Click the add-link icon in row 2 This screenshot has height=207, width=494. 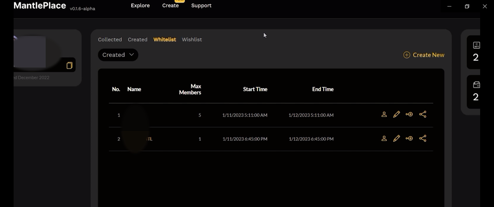(409, 138)
